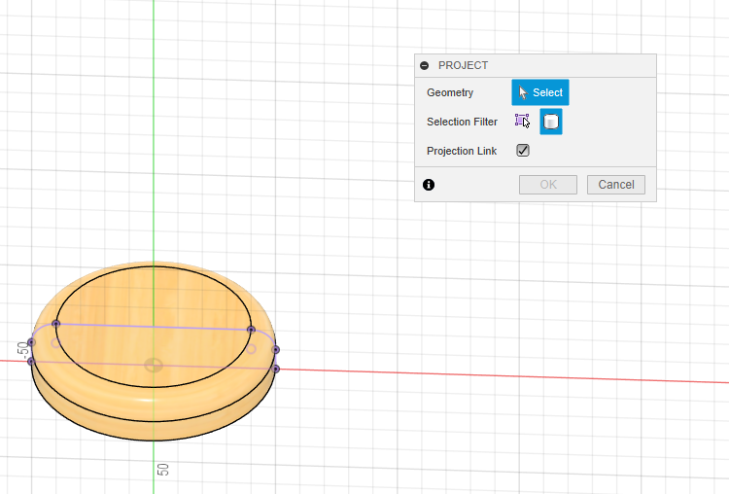729x494 pixels.
Task: Pick the top-left sketch point on the slot
Action: click(x=55, y=323)
